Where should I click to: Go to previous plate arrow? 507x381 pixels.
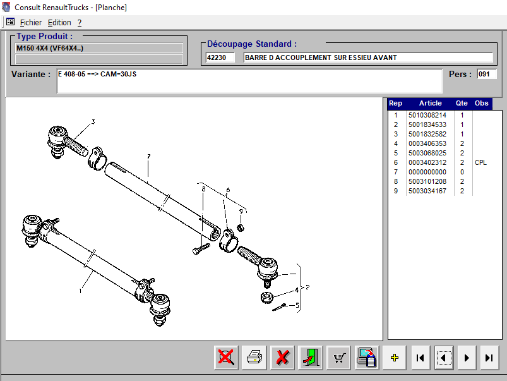coord(443,358)
